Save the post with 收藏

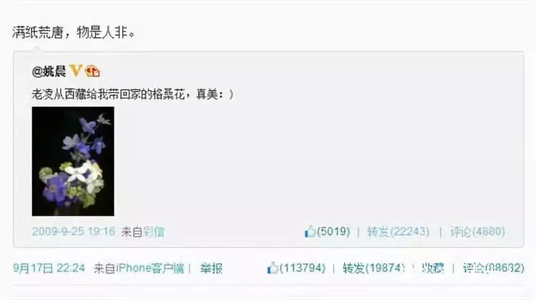(433, 268)
